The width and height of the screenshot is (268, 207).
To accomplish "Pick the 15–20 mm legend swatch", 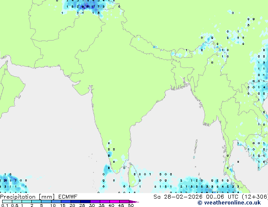I will tap(66, 202).
